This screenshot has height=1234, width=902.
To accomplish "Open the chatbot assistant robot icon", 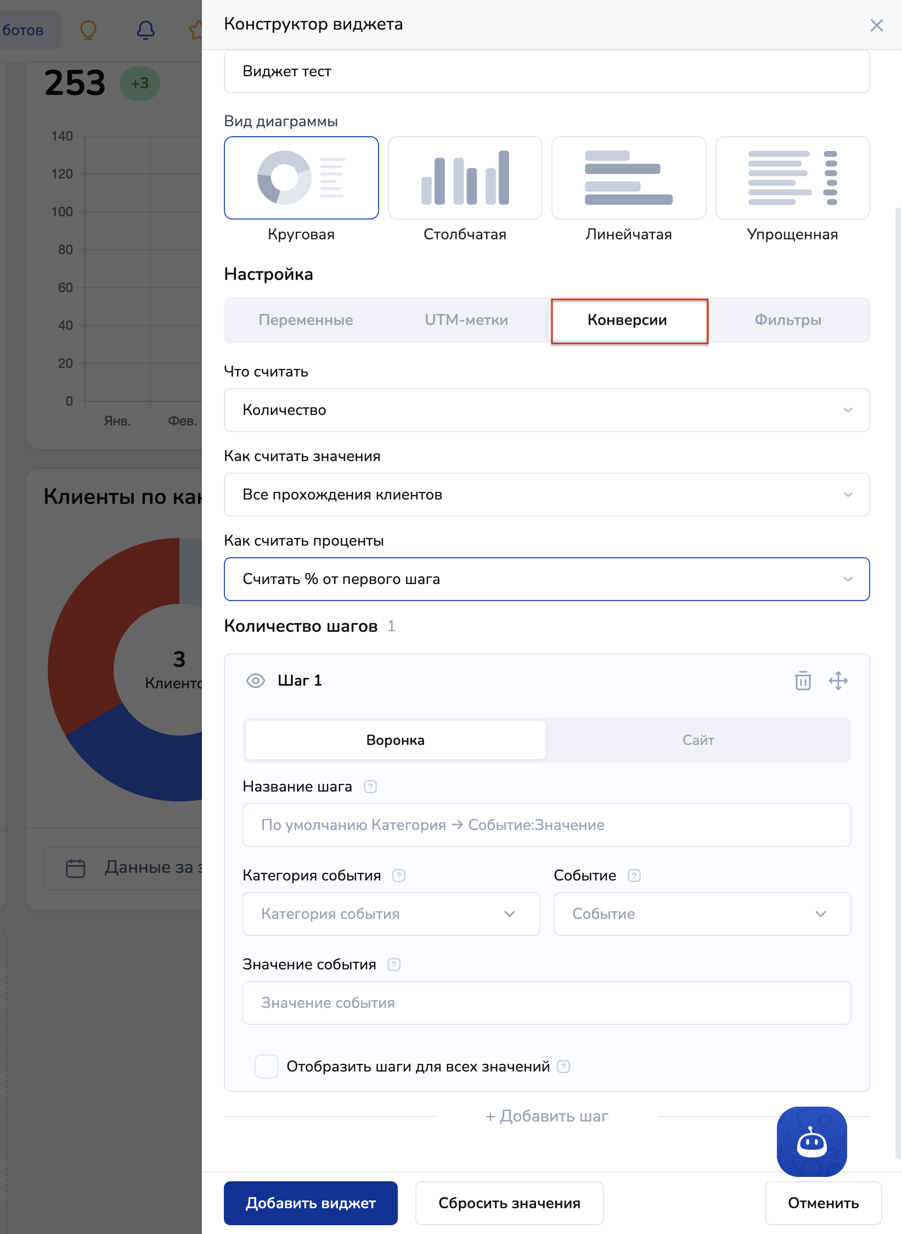I will click(811, 1141).
